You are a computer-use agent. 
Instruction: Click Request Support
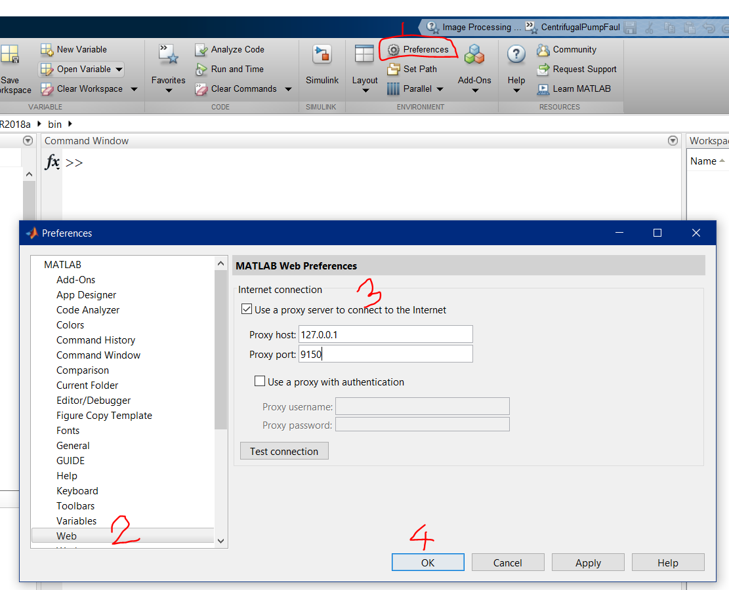point(577,69)
